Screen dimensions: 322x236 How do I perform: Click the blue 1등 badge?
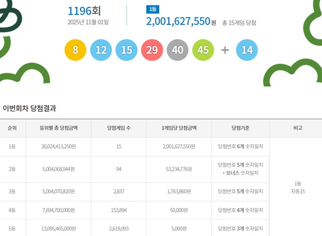(x=152, y=10)
